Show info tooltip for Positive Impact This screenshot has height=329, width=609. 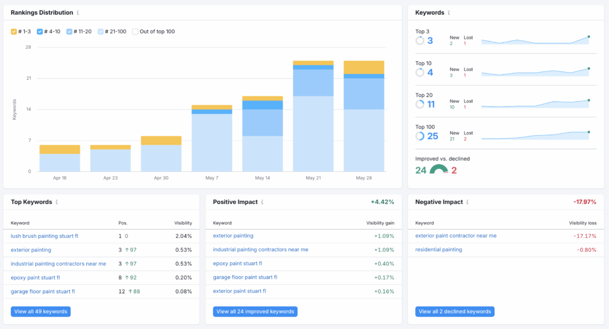pos(262,202)
